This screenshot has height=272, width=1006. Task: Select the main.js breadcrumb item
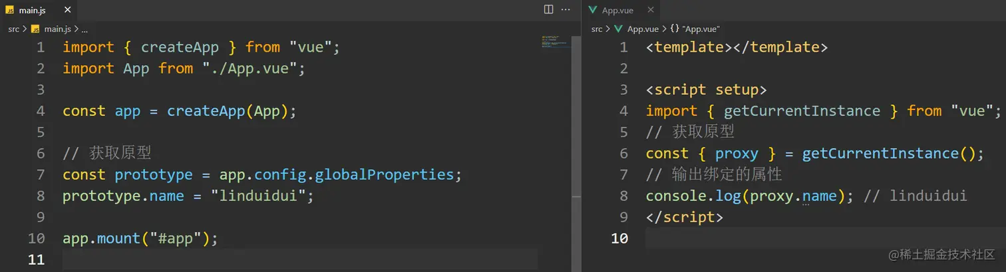coord(57,29)
